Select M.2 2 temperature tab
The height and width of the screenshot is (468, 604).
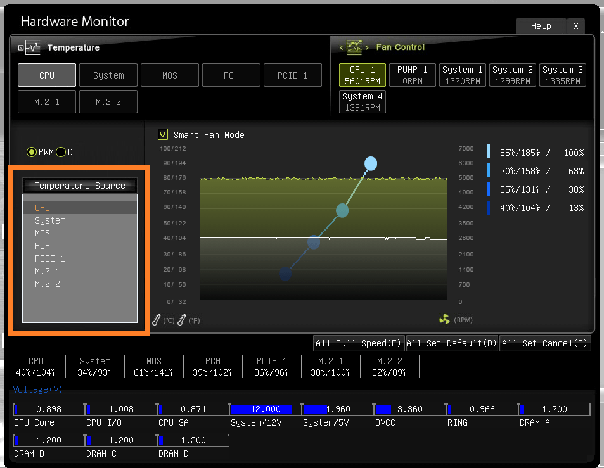(108, 101)
